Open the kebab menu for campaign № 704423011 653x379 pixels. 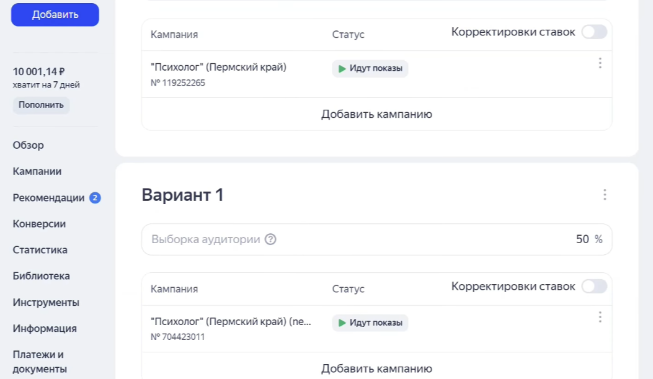(600, 317)
